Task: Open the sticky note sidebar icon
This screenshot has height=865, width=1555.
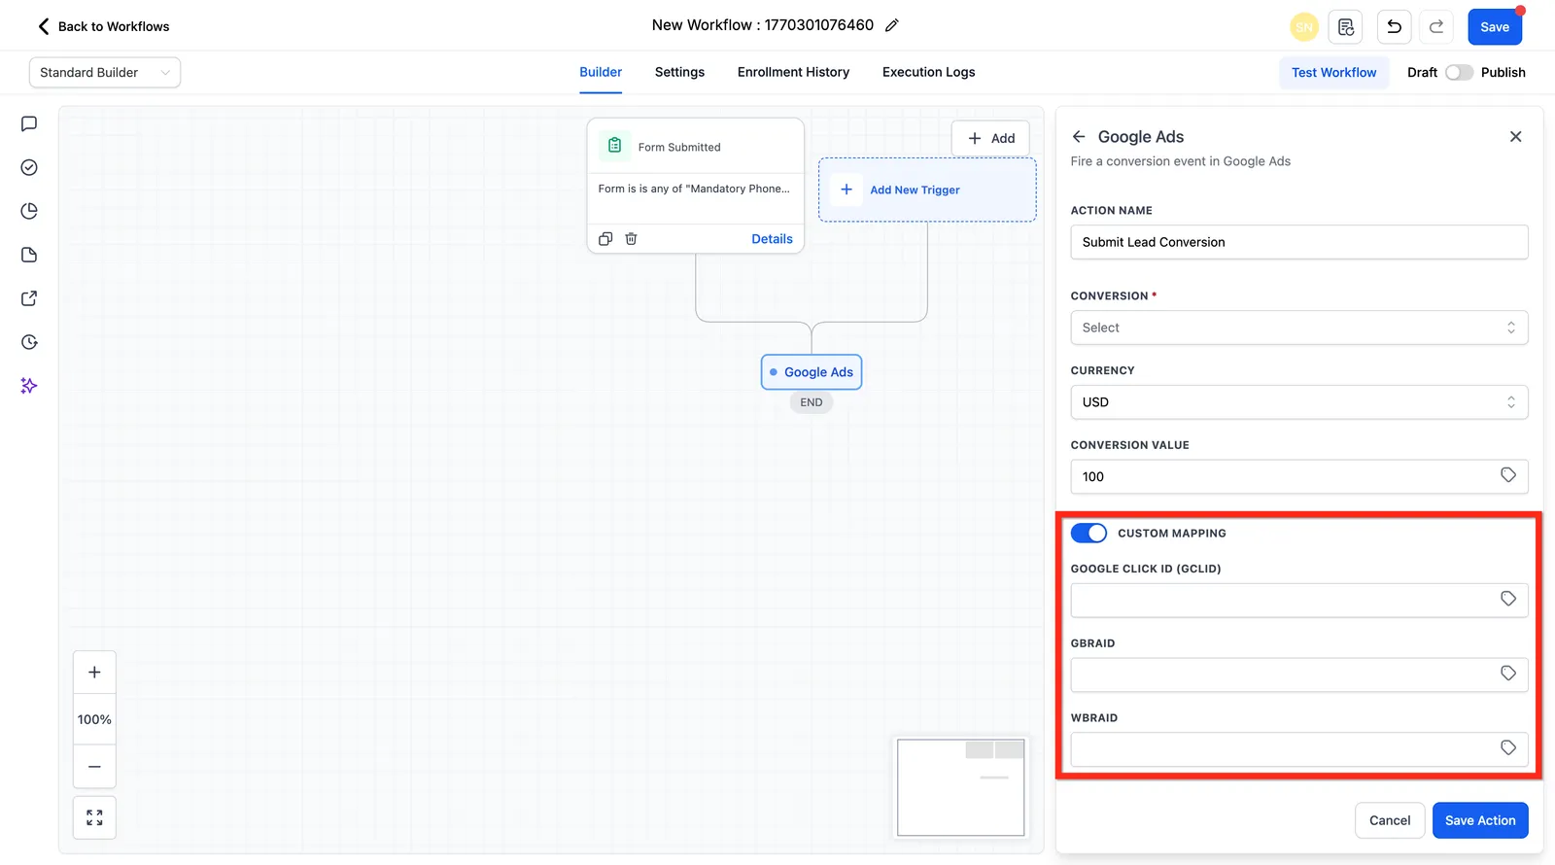Action: 29,255
